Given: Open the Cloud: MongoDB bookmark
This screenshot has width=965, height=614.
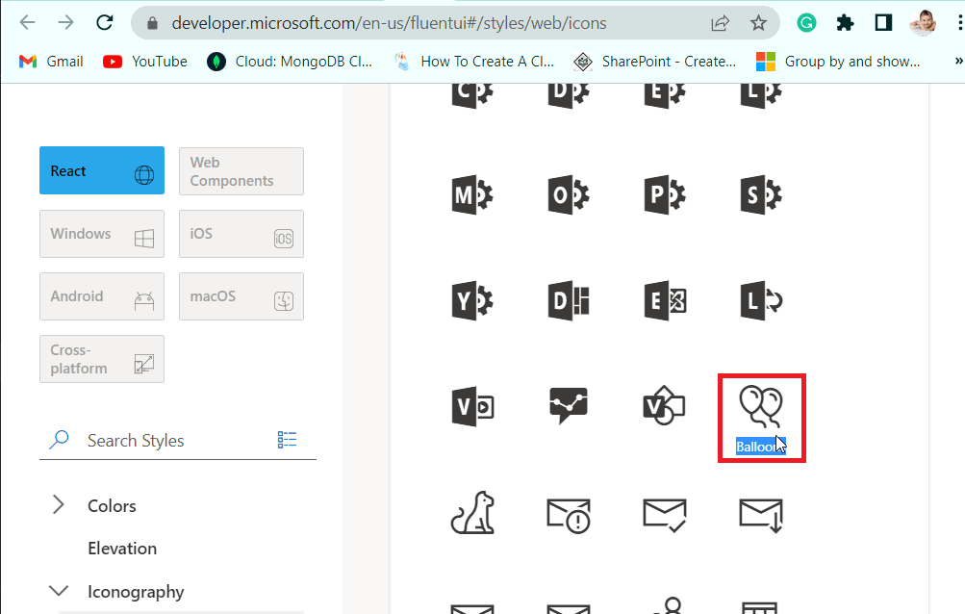Looking at the screenshot, I should click(290, 62).
